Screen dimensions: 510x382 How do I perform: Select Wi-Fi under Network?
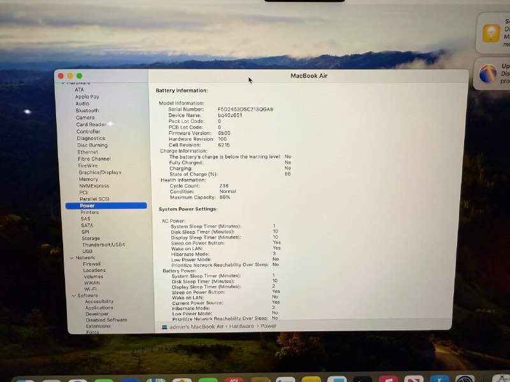[x=91, y=289]
